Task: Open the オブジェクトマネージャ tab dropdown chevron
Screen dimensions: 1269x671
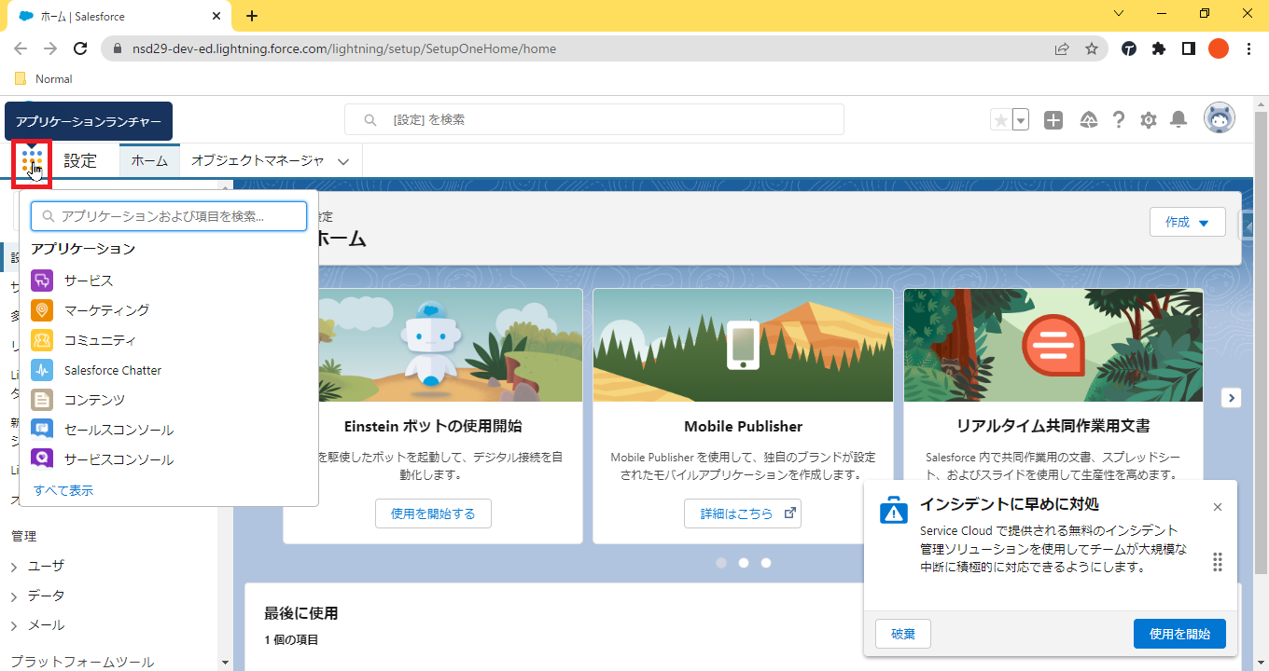Action: pyautogui.click(x=343, y=161)
